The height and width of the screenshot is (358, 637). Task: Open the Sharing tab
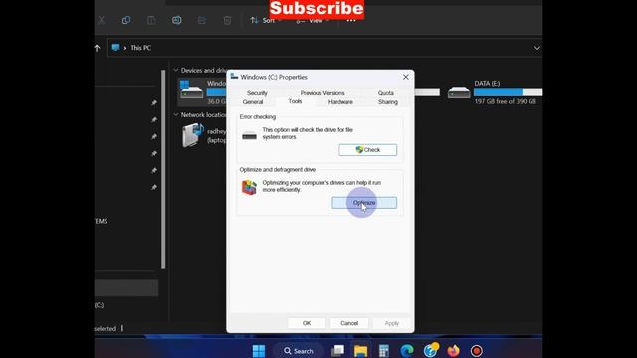click(x=387, y=102)
